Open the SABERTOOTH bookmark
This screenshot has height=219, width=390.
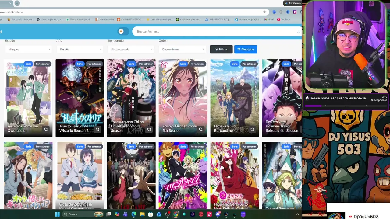(x=218, y=19)
